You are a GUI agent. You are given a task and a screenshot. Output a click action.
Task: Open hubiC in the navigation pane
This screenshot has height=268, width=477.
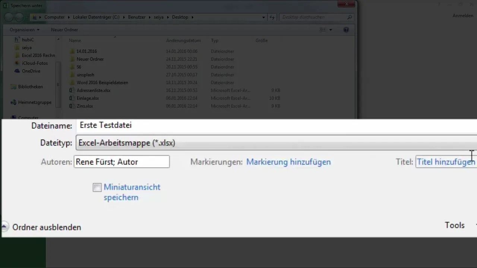28,40
